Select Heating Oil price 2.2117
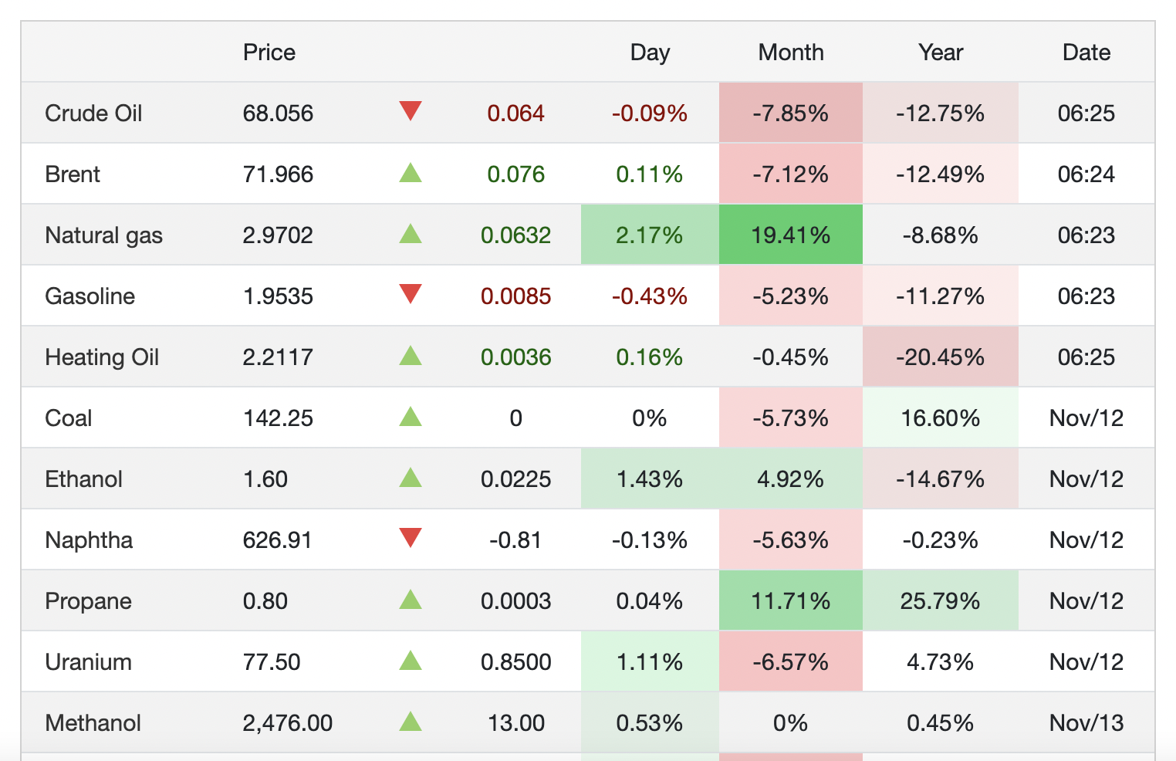 coord(278,357)
